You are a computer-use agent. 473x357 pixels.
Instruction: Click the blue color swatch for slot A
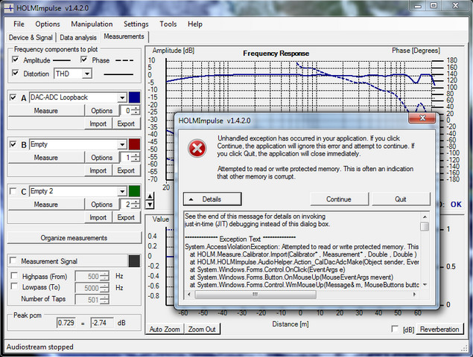click(x=134, y=97)
